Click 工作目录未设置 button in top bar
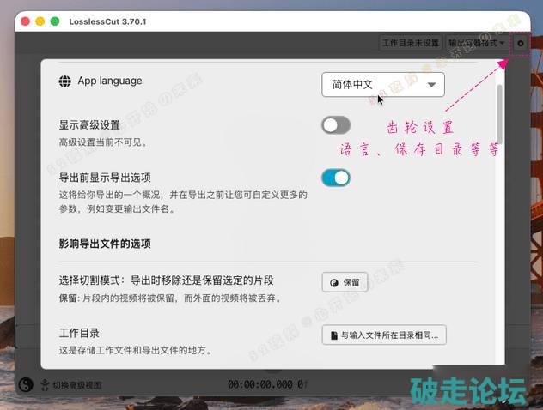Screen dimensions: 543x410 click(x=411, y=43)
